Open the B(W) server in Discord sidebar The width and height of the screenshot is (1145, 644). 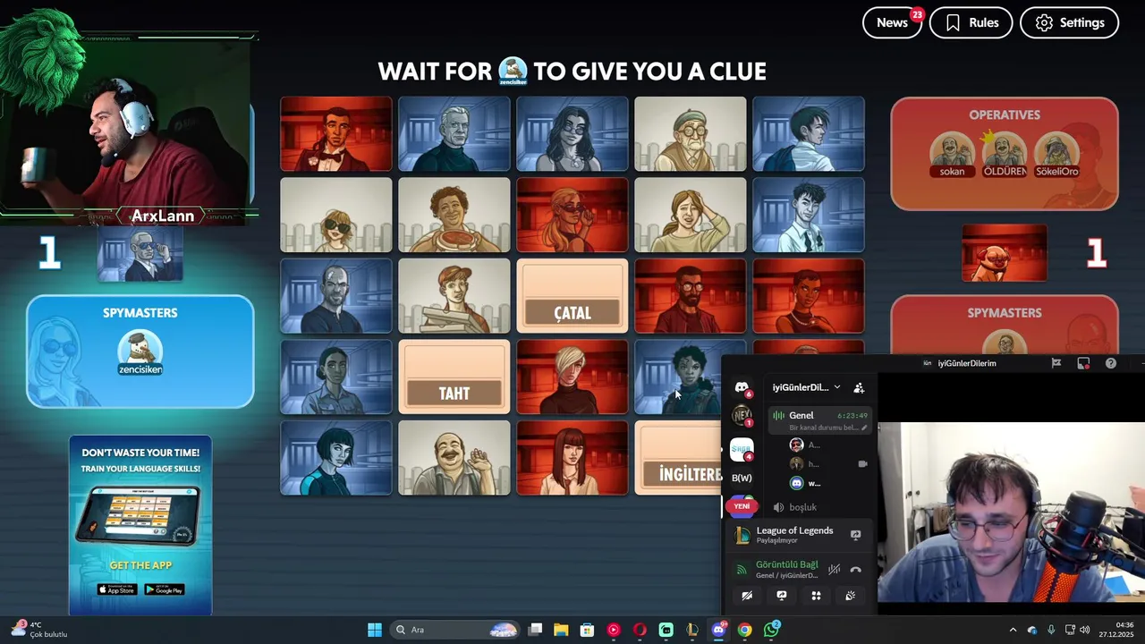(x=742, y=478)
